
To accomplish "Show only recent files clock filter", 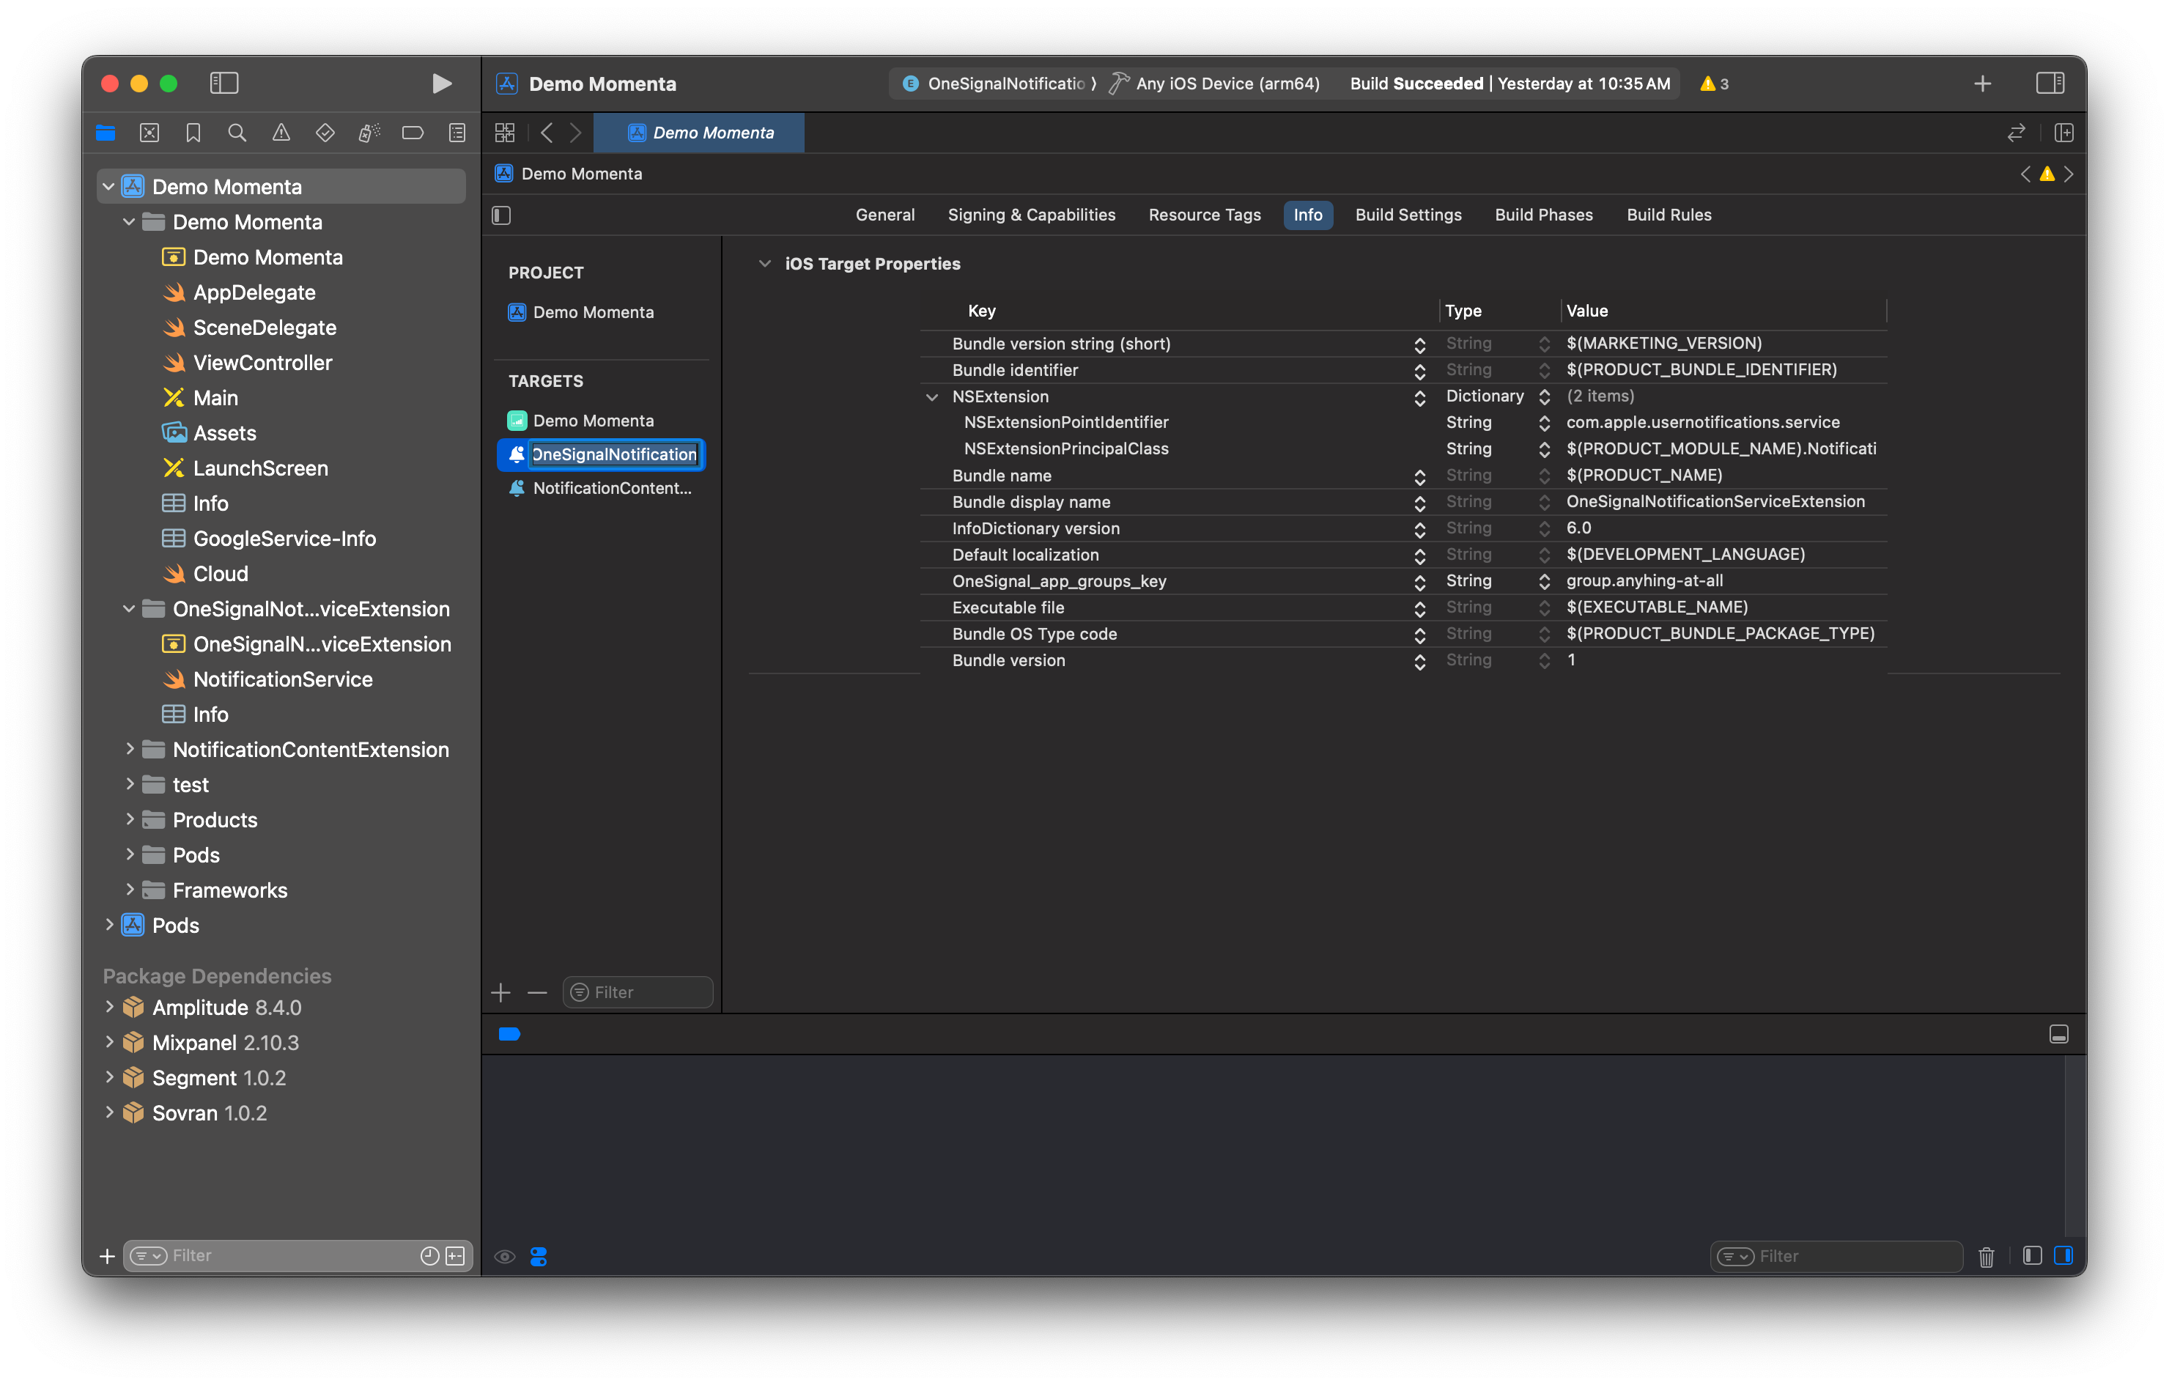I will (x=429, y=1256).
